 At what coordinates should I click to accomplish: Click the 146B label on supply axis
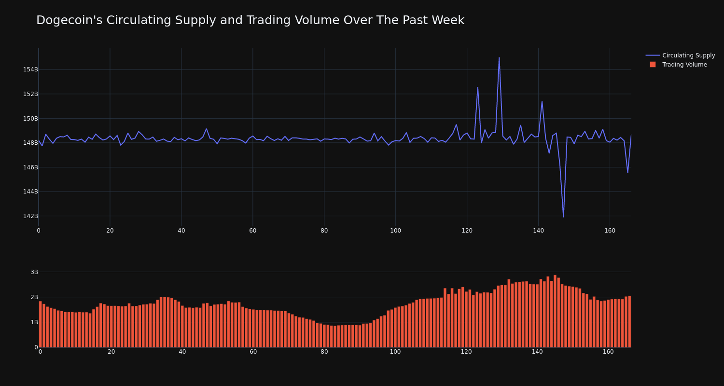click(x=30, y=167)
